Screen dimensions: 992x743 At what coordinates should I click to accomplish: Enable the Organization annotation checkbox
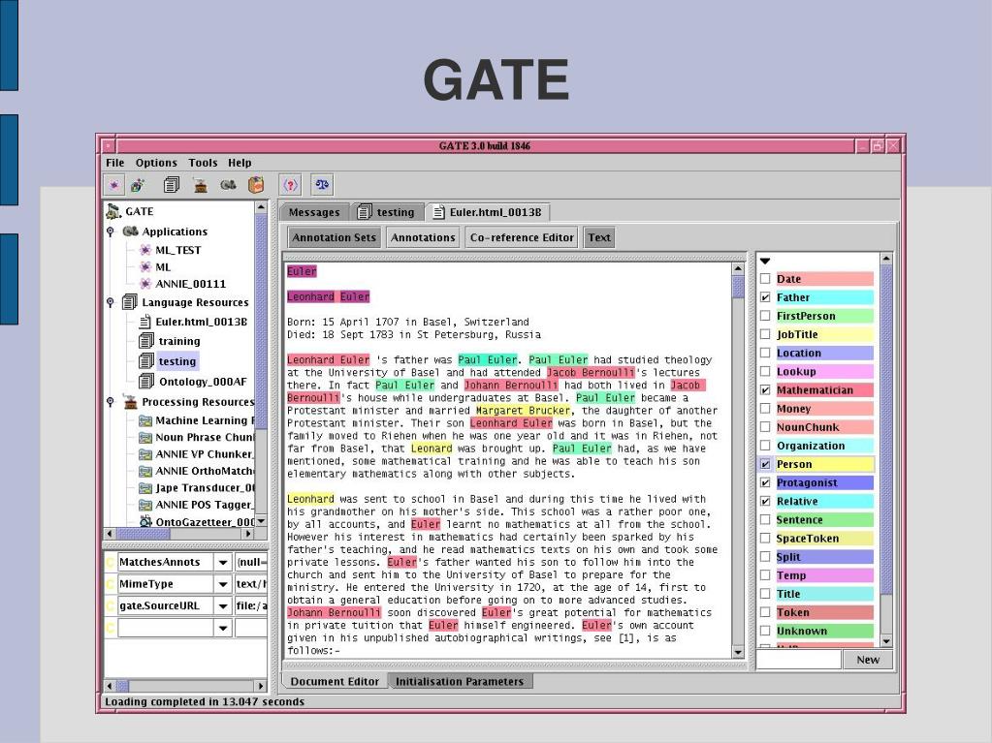pos(765,446)
